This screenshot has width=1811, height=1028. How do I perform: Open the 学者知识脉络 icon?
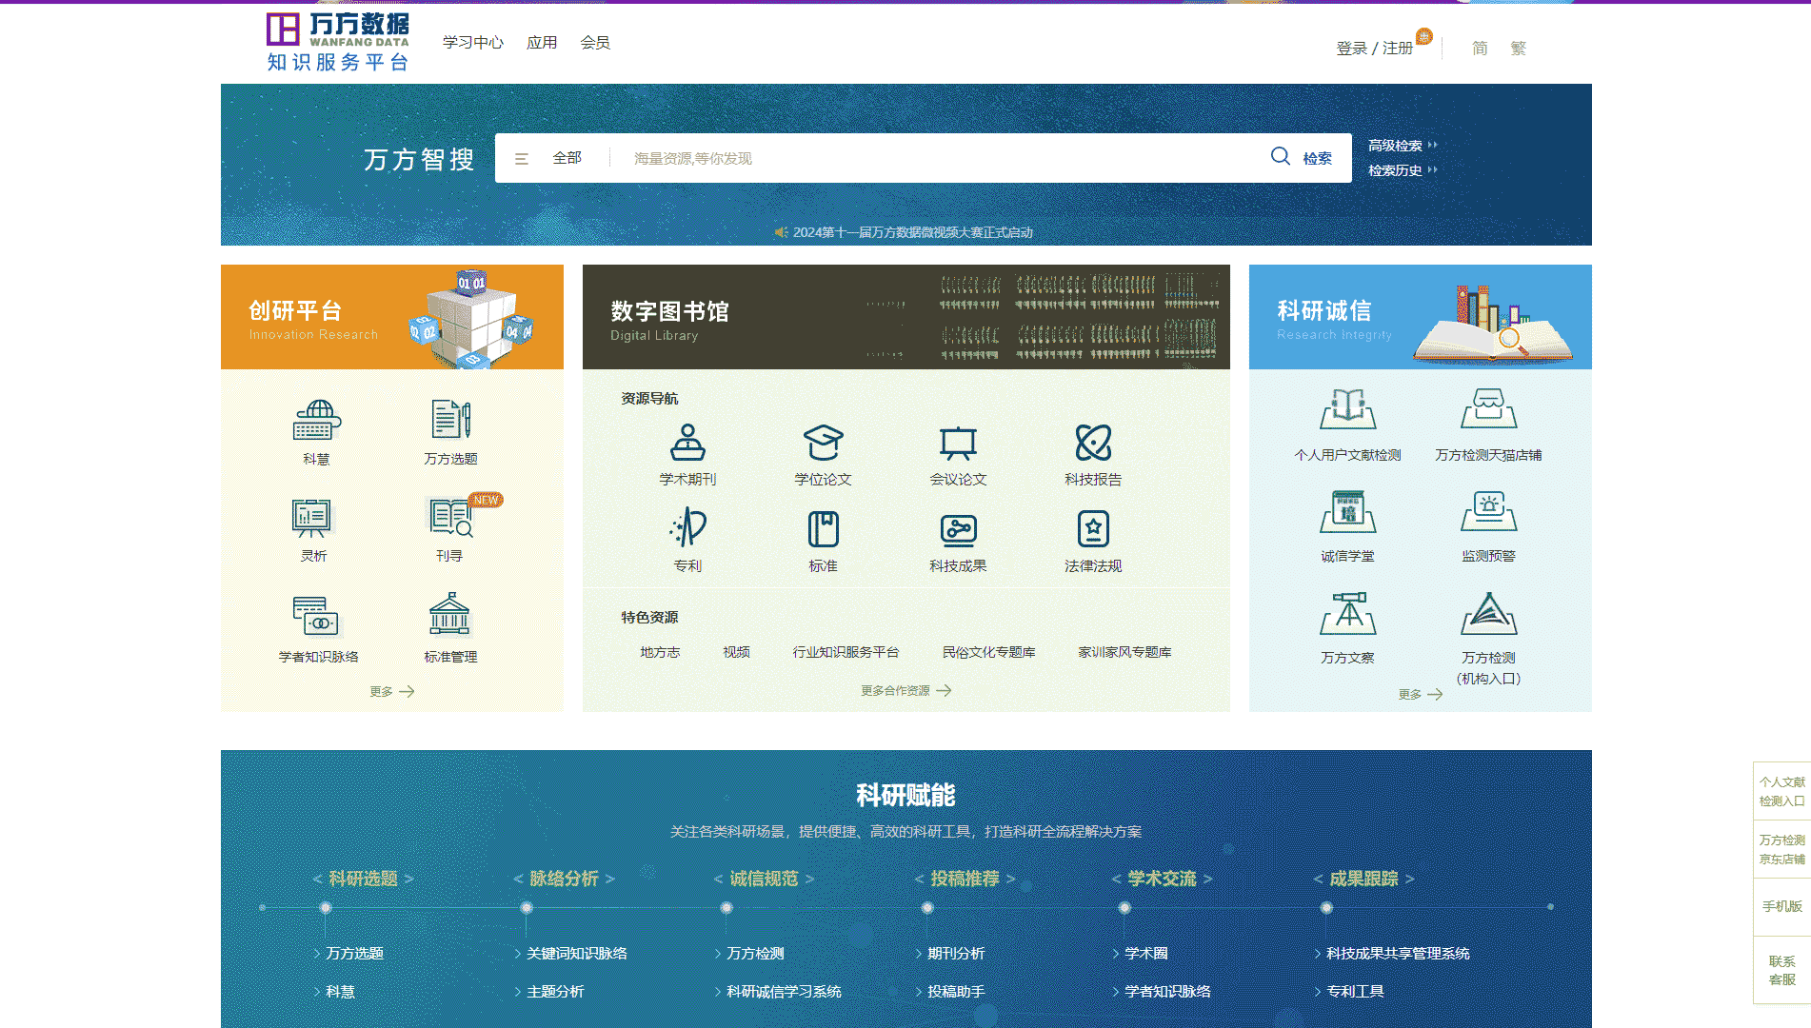pos(316,616)
